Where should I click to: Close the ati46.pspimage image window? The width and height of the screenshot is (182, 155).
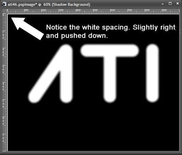point(178,4)
